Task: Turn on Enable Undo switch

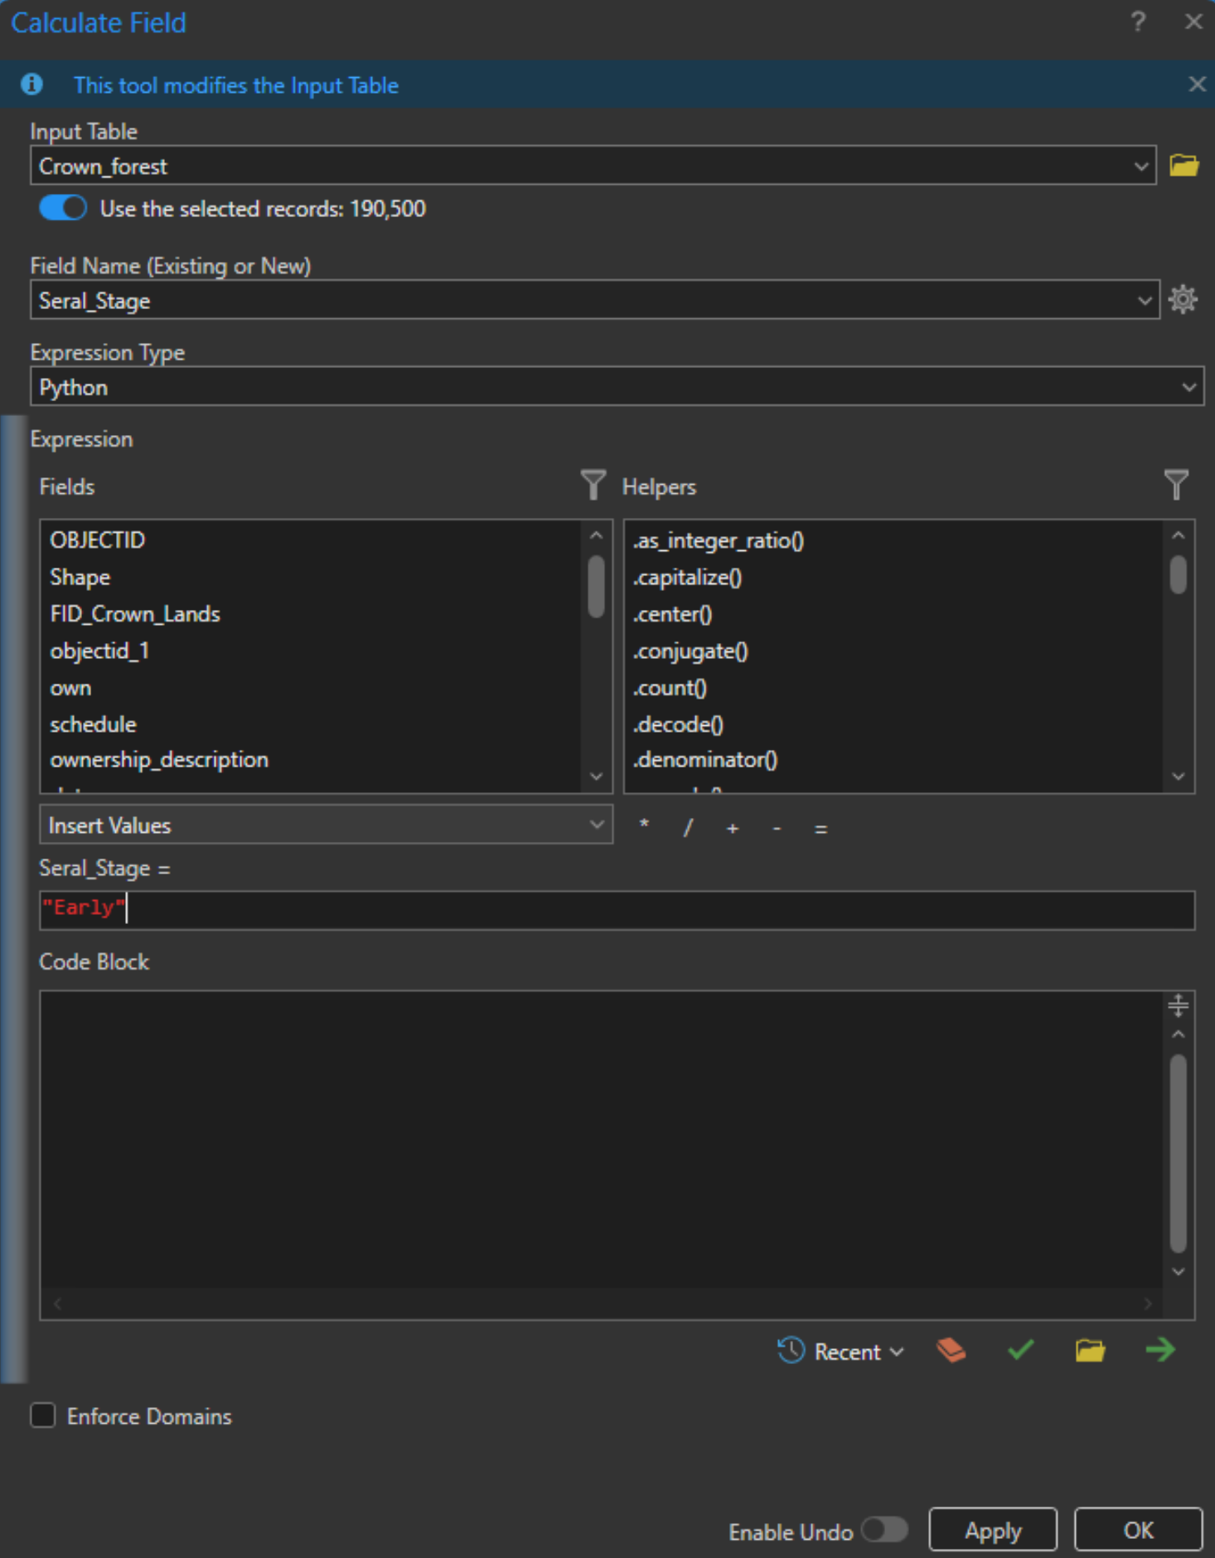Action: pos(884,1530)
